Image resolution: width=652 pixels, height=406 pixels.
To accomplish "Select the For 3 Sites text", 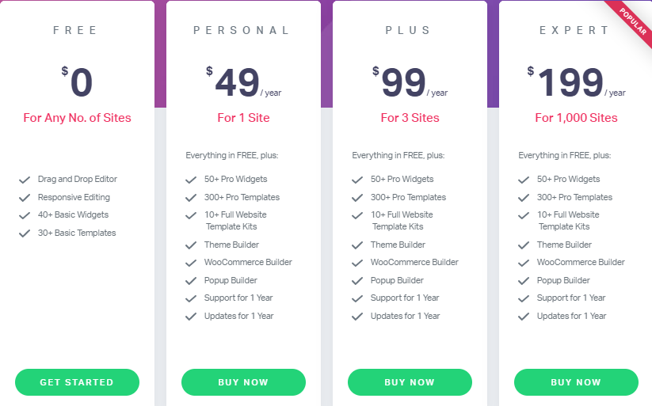I will 410,118.
